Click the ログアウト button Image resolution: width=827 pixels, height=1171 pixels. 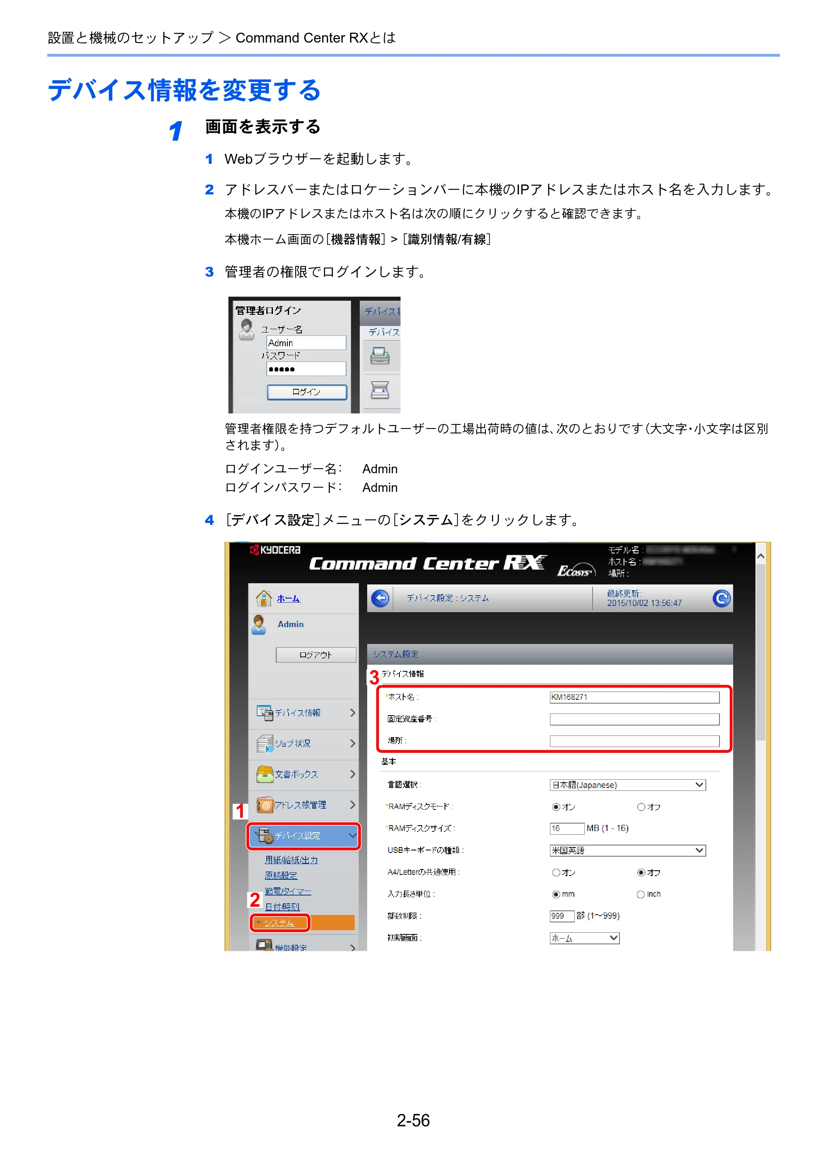click(x=316, y=655)
